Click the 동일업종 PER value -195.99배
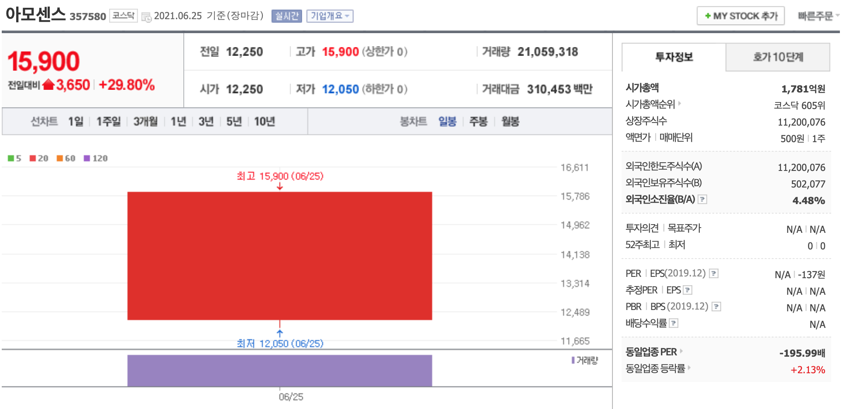 [x=802, y=353]
